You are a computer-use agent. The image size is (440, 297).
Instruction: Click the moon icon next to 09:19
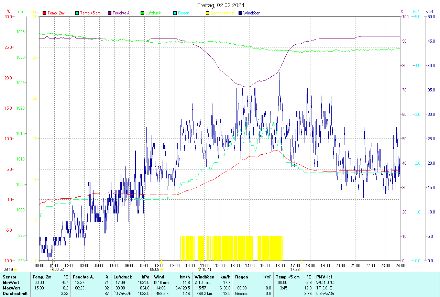(15, 269)
